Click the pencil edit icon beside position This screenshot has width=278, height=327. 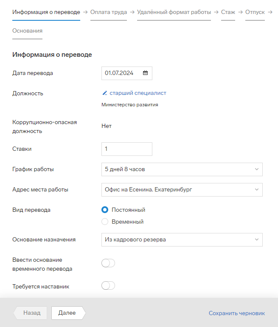point(105,93)
